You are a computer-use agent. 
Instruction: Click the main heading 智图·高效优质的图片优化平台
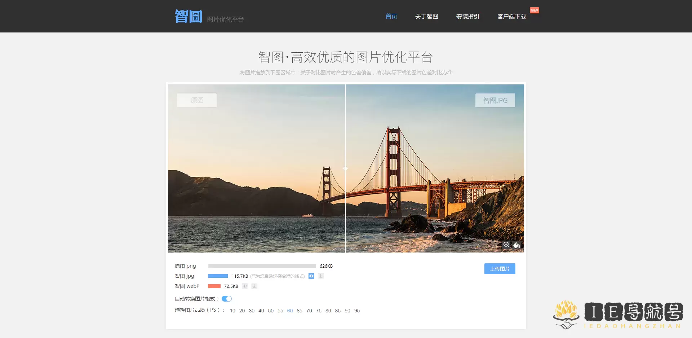coord(346,57)
